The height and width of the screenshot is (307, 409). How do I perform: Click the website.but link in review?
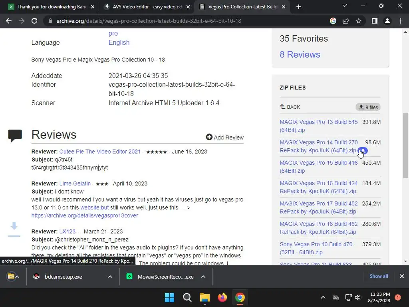pyautogui.click(x=94, y=207)
